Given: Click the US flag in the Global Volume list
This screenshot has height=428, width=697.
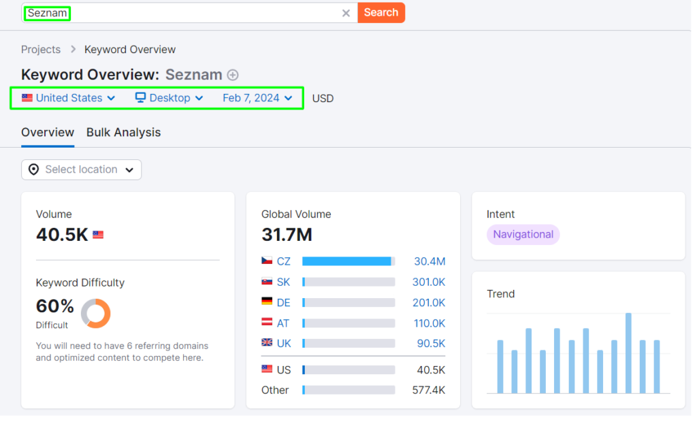Looking at the screenshot, I should point(267,369).
